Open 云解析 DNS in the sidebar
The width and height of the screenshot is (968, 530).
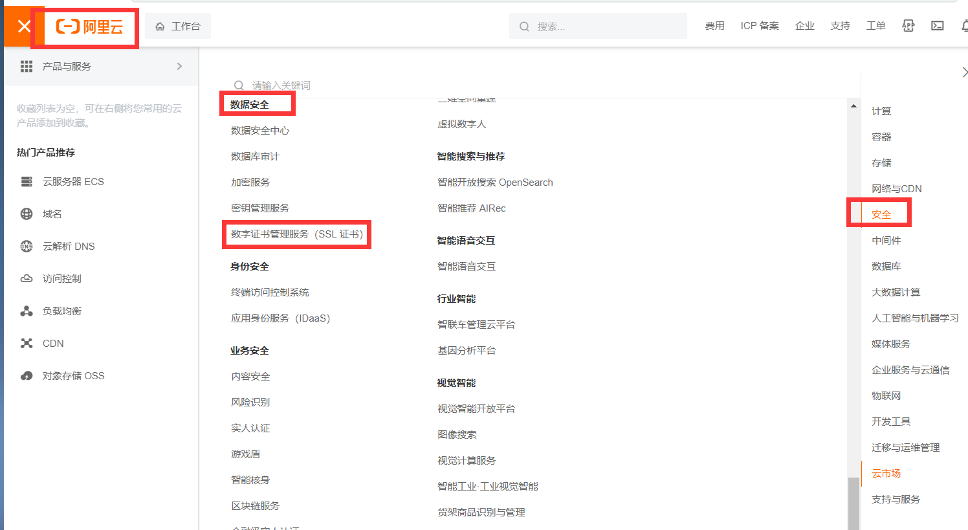point(69,247)
